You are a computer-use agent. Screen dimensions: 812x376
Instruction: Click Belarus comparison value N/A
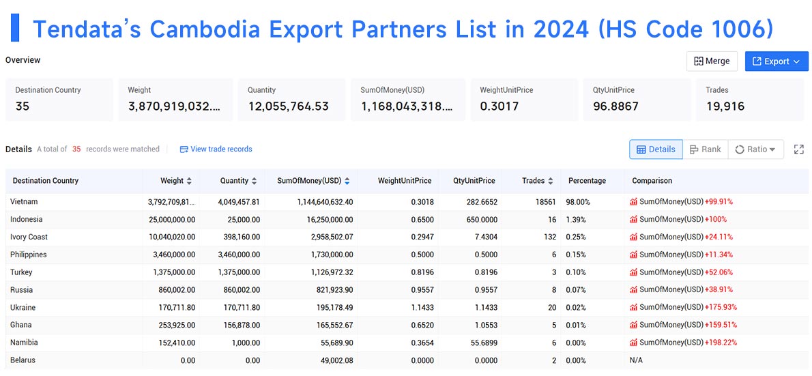click(636, 360)
